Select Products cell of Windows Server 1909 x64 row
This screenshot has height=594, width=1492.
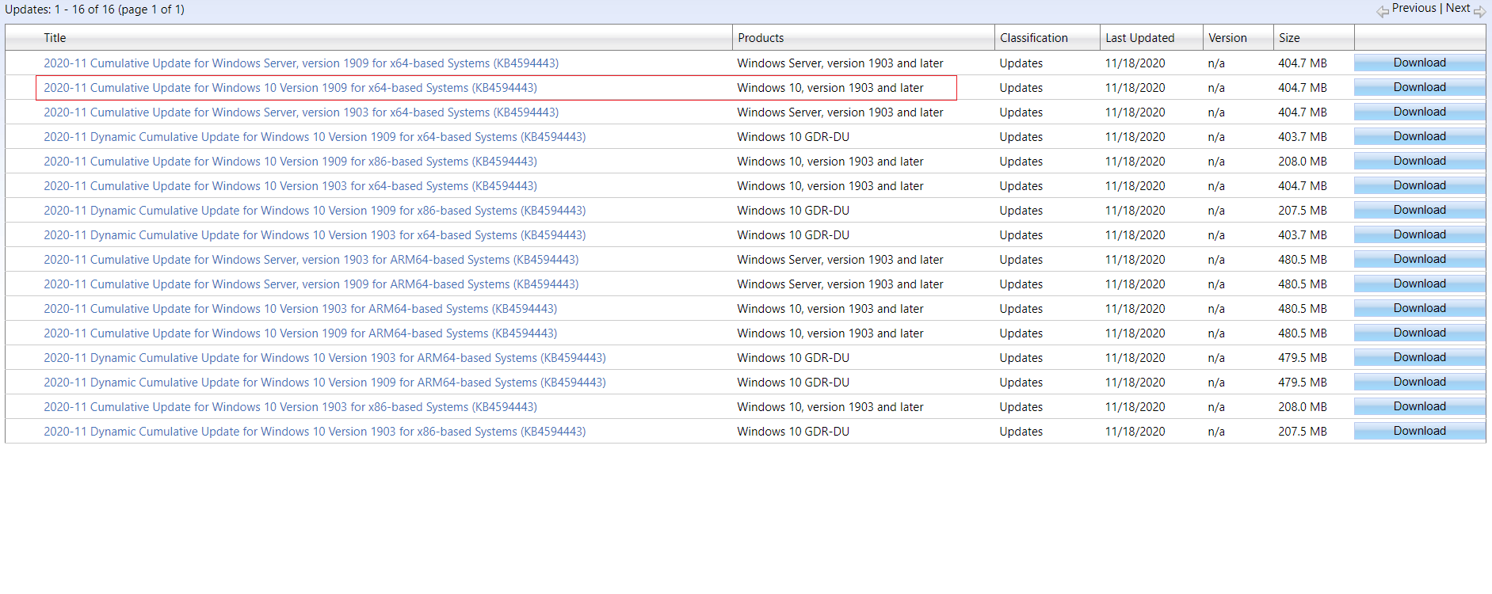pyautogui.click(x=840, y=63)
